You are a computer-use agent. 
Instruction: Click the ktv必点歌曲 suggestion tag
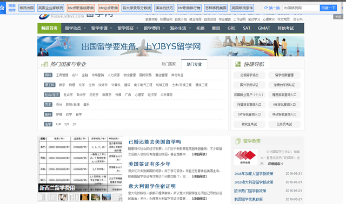click(x=108, y=8)
